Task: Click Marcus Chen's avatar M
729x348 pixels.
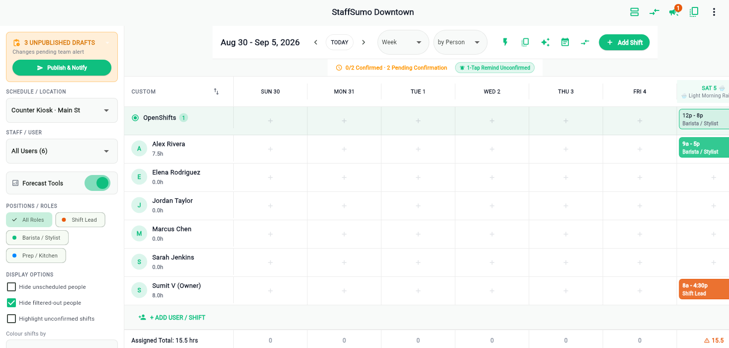Action: (139, 234)
